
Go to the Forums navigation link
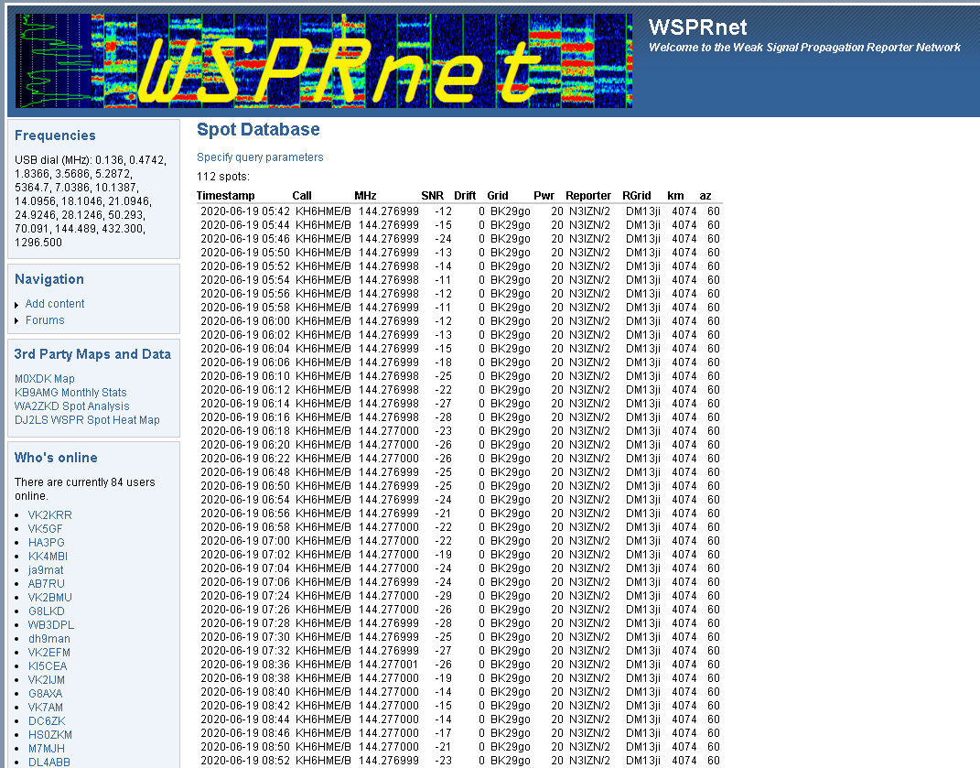click(x=45, y=320)
